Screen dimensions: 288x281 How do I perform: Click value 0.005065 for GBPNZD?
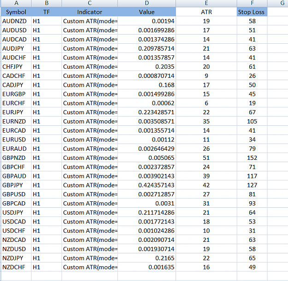[147, 158]
